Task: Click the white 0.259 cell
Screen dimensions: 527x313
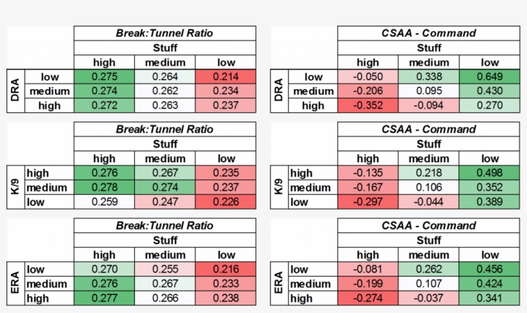Action: click(104, 202)
